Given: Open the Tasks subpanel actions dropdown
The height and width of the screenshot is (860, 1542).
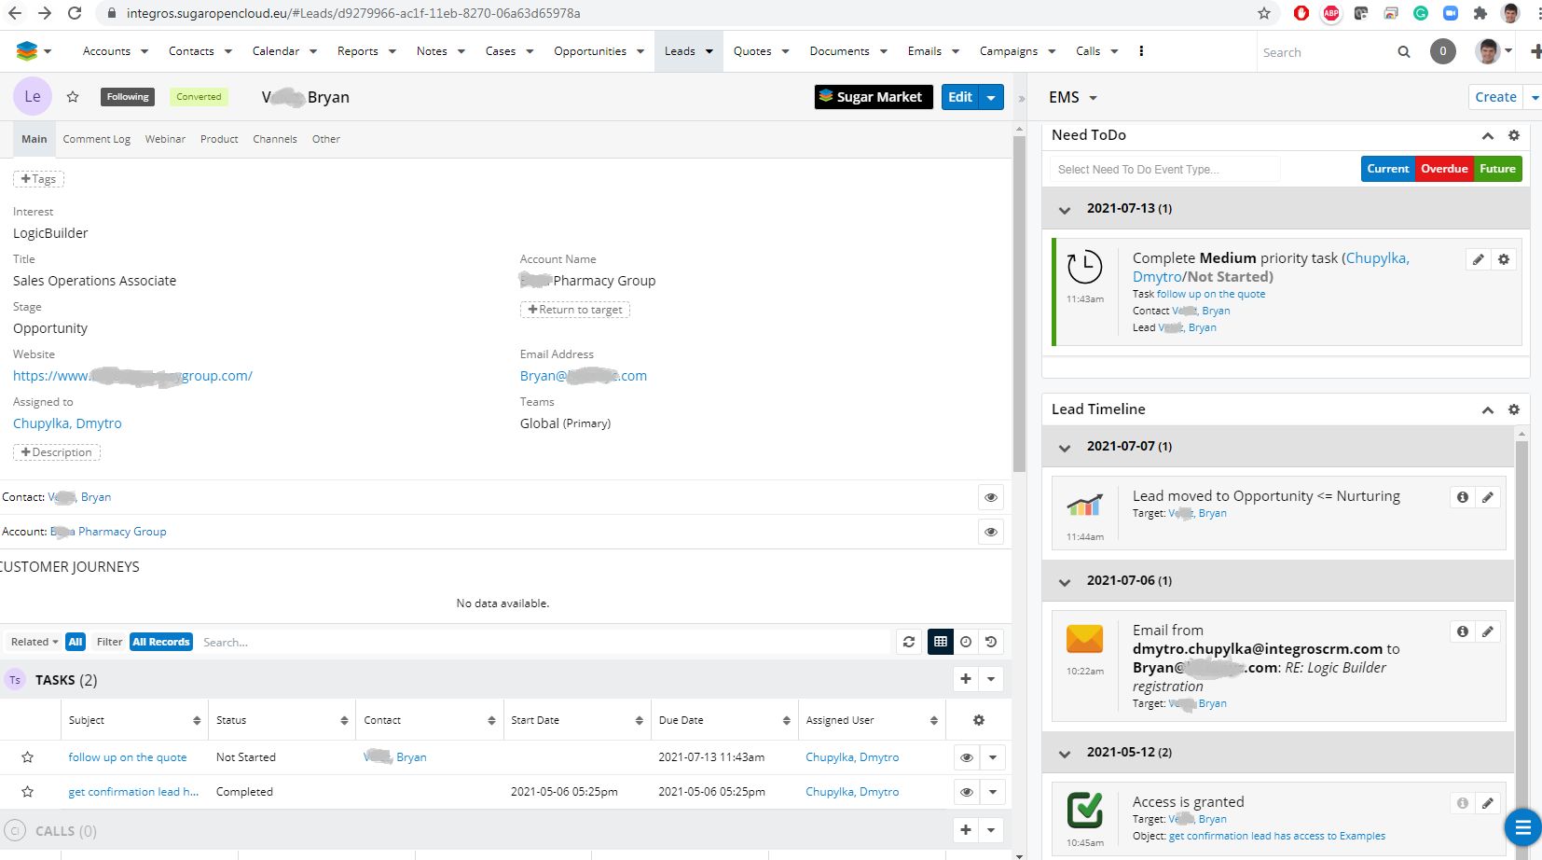Looking at the screenshot, I should pos(991,679).
